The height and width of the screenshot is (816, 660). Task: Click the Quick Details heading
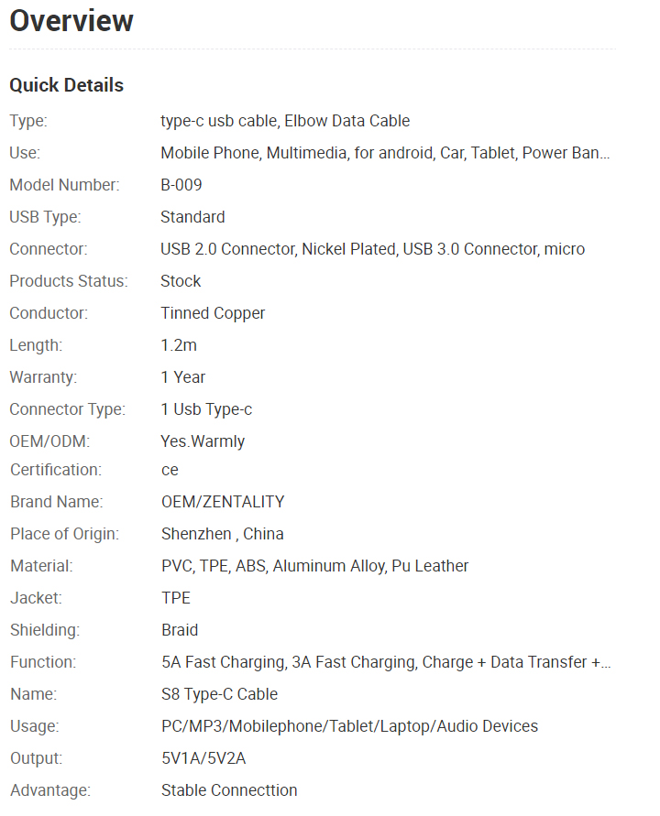pos(67,85)
